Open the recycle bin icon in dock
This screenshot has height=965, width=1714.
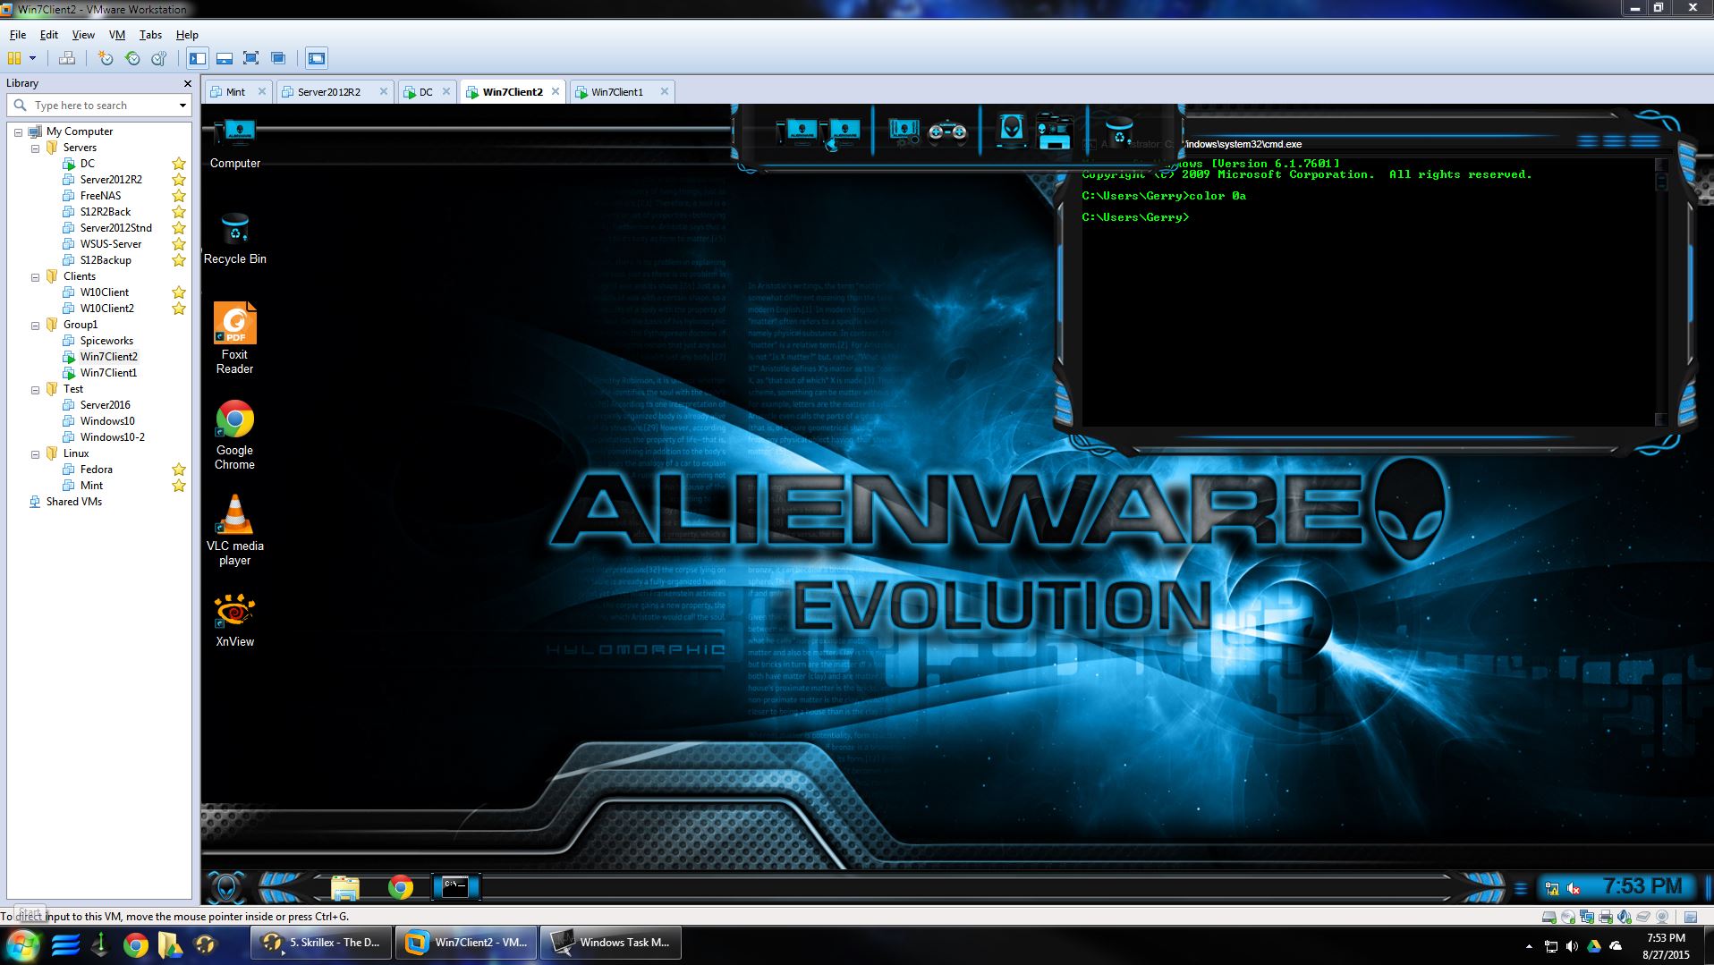pos(1119,132)
